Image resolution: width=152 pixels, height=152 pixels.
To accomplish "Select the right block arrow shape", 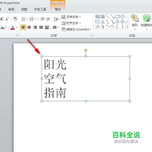I will pyautogui.click(x=118, y=22).
